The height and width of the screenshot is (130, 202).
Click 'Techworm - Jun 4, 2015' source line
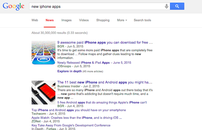pyautogui.click(x=48, y=114)
